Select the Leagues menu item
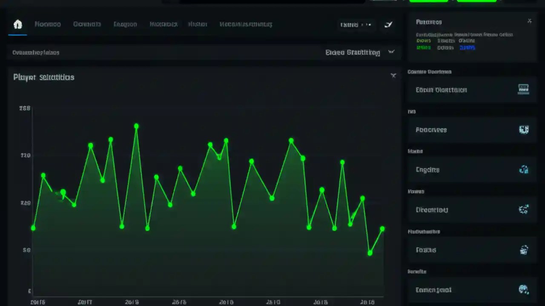 pyautogui.click(x=125, y=24)
